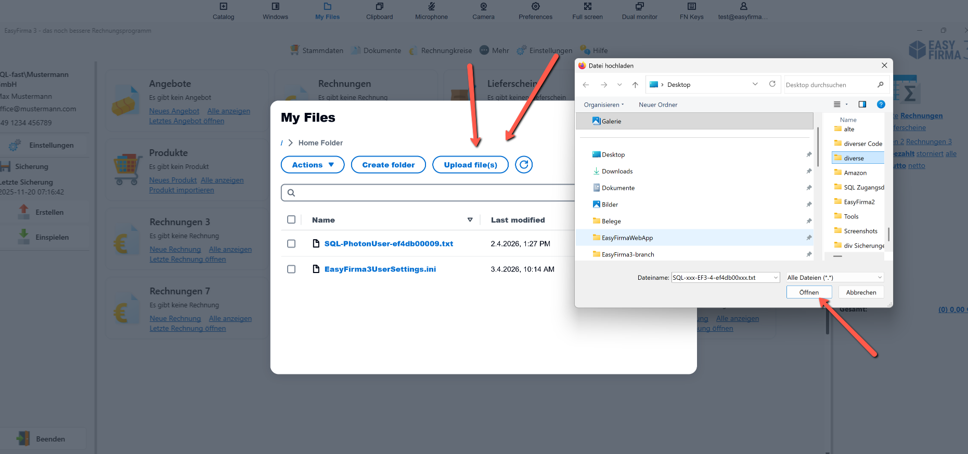The height and width of the screenshot is (454, 968).
Task: Check the SQL-PhotonUser-ef4db00009.txt file checkbox
Action: pyautogui.click(x=291, y=244)
